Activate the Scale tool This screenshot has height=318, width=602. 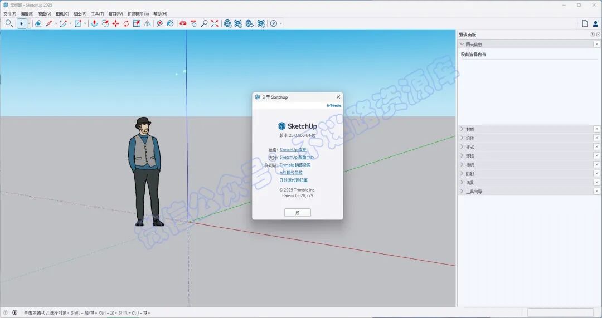point(137,23)
